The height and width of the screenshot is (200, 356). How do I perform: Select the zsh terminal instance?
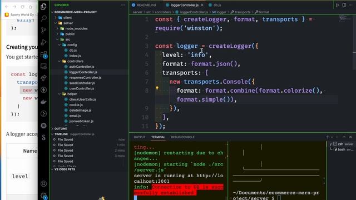point(343,144)
